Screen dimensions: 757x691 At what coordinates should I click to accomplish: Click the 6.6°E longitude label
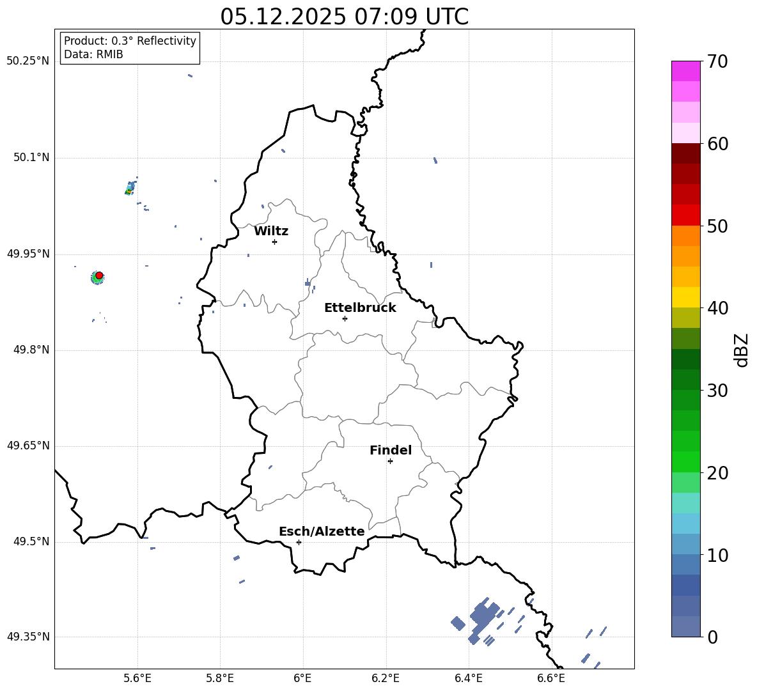coord(551,679)
